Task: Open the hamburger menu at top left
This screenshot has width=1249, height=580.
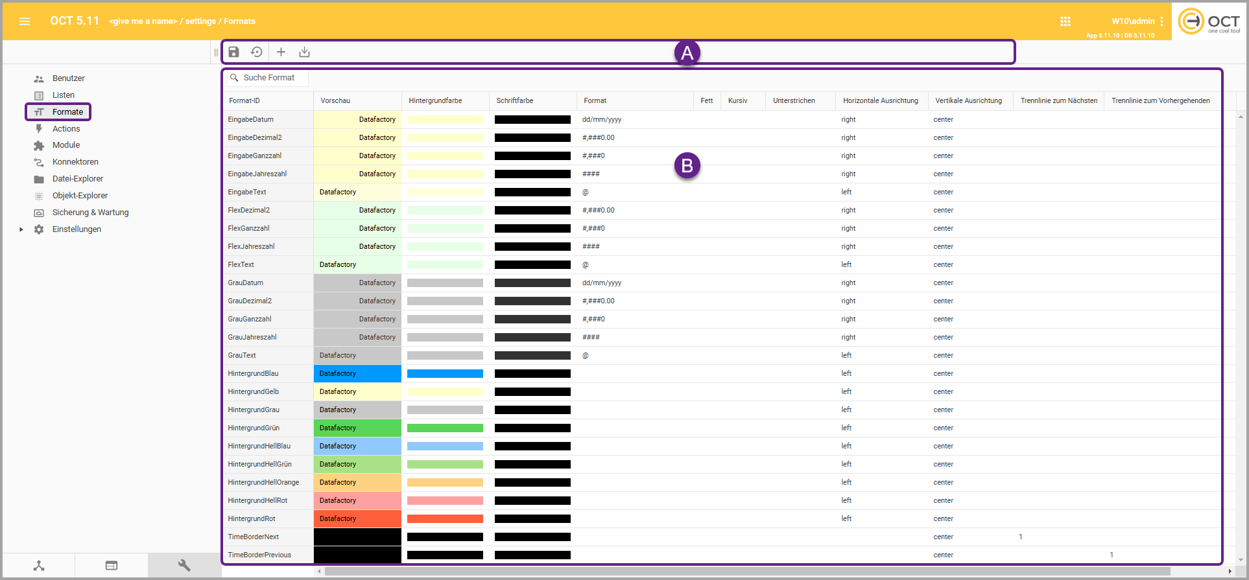Action: tap(25, 21)
